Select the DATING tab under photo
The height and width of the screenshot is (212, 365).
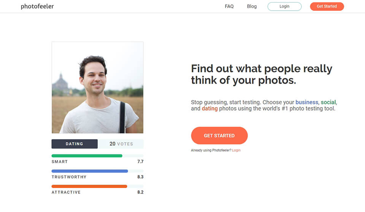click(x=75, y=144)
